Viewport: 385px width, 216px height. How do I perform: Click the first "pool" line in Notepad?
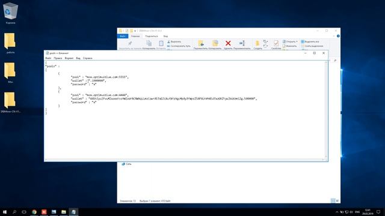pyautogui.click(x=100, y=77)
